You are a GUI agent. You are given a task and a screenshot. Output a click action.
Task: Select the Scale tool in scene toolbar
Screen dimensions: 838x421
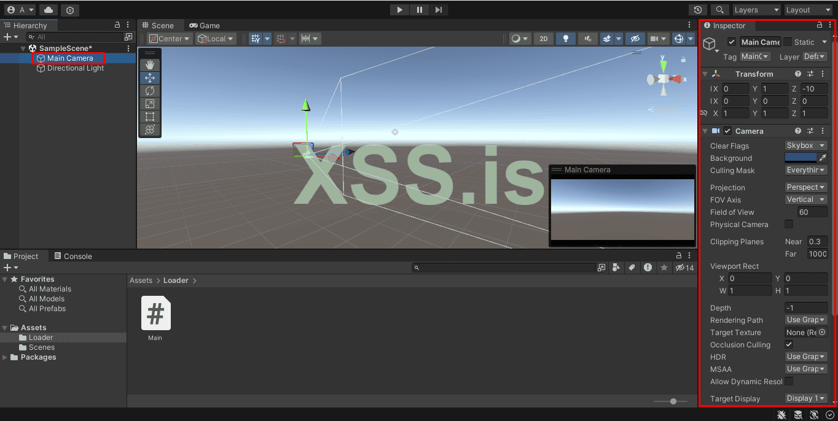pos(150,104)
